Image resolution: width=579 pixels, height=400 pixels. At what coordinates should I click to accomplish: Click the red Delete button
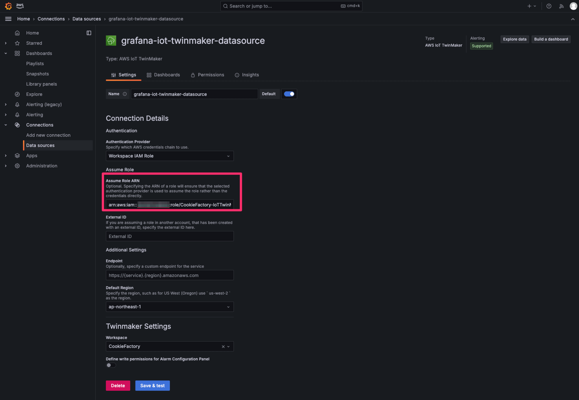click(118, 386)
